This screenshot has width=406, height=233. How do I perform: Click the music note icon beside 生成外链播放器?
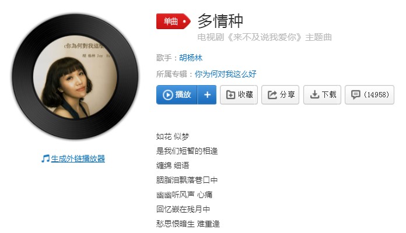click(x=45, y=158)
